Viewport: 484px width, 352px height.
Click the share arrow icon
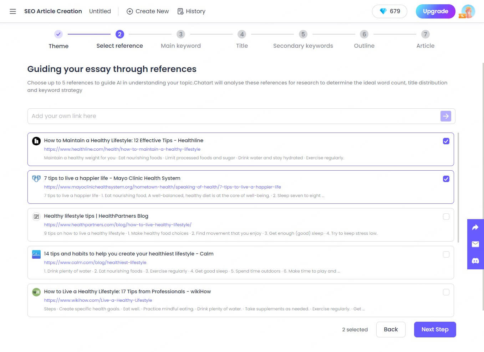click(x=475, y=227)
